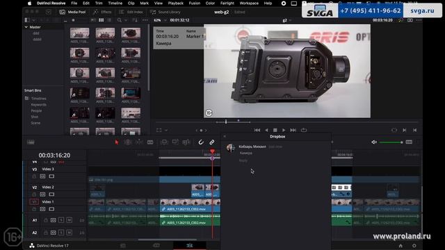Click the Overwrite Clip toolbar icon
Viewport: 445px width, 250px height.
175,142
